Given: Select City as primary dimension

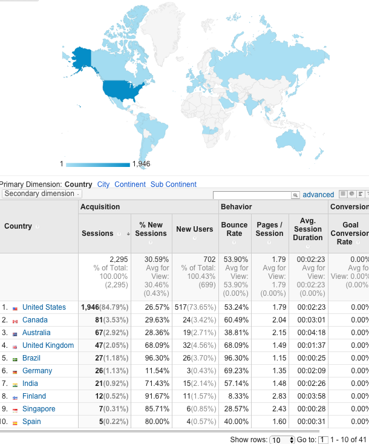Looking at the screenshot, I should tap(103, 184).
